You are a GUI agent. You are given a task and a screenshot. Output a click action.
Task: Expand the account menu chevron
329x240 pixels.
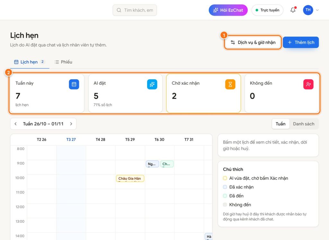[317, 10]
